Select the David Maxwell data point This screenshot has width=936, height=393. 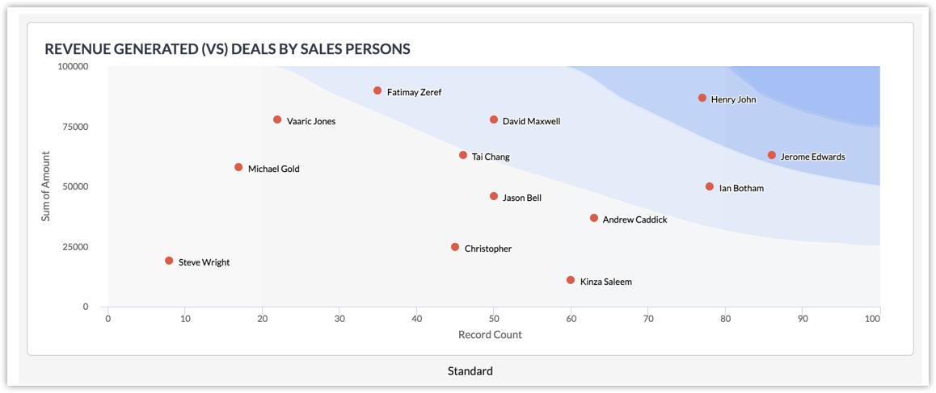point(494,120)
